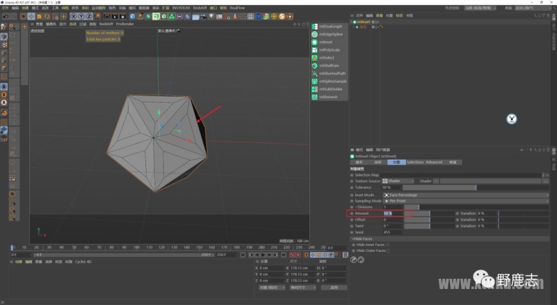Toggle the X axis lock

coord(74,17)
